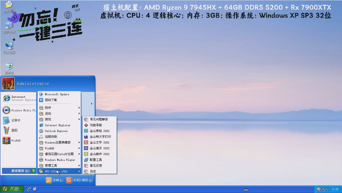Launch 金山表格 2002 spreadsheet
Screen dimensions: 342x193
(x=100, y=131)
